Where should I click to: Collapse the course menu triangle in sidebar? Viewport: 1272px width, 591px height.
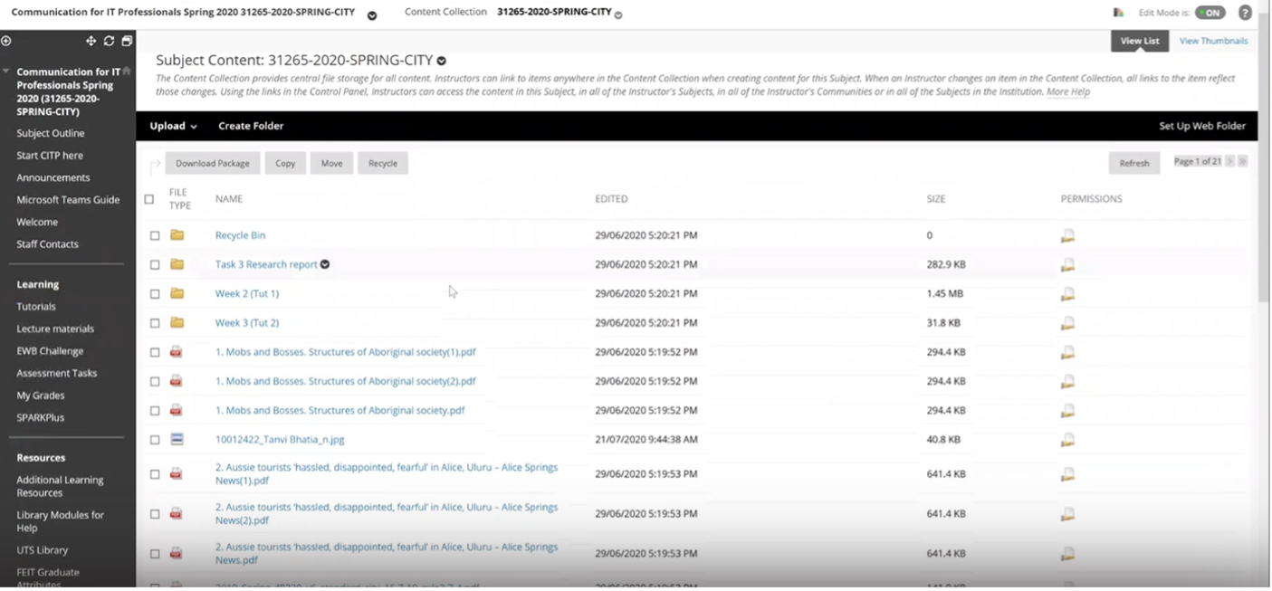(6, 71)
